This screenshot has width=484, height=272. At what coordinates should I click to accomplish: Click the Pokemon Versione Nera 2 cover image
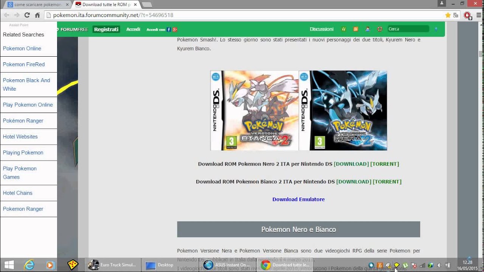click(x=343, y=110)
